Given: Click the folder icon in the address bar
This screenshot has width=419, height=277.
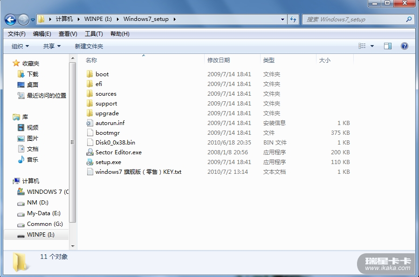Looking at the screenshot, I should [41, 19].
